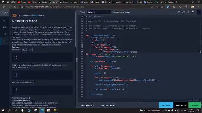Image resolution: width=202 pixels, height=113 pixels.
Task: Open the Collections icon
Action: pos(186,7)
